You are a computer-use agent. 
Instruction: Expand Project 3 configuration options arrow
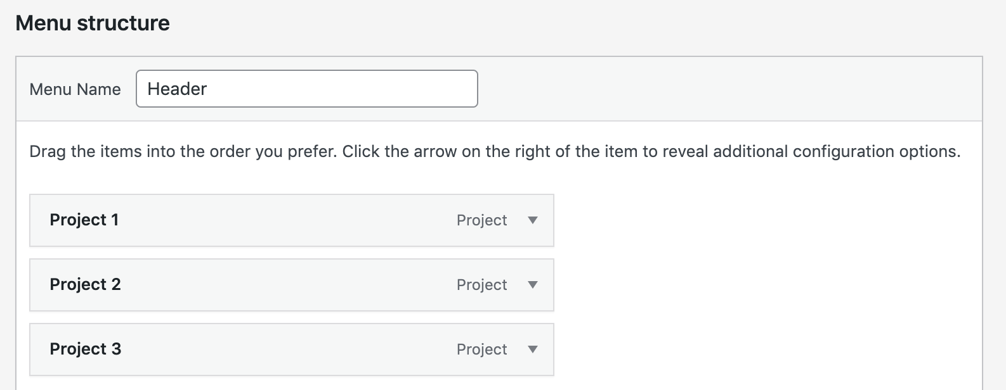[533, 349]
